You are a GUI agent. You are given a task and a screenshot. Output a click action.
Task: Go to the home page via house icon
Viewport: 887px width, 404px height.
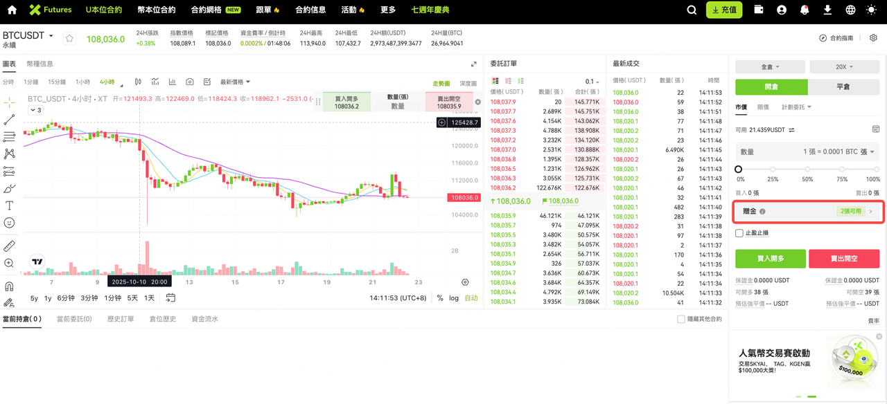(x=12, y=10)
